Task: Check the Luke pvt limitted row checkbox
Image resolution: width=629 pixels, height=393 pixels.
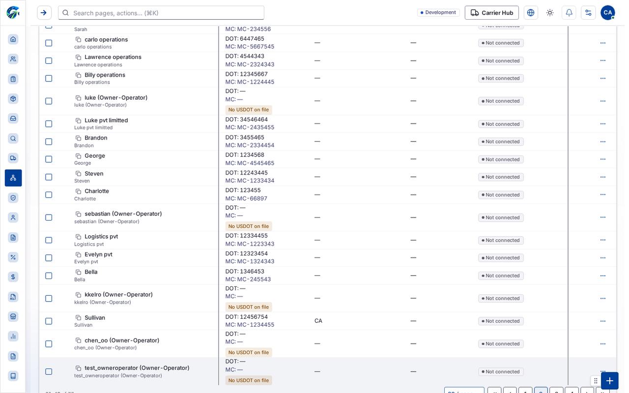Action: pos(49,124)
